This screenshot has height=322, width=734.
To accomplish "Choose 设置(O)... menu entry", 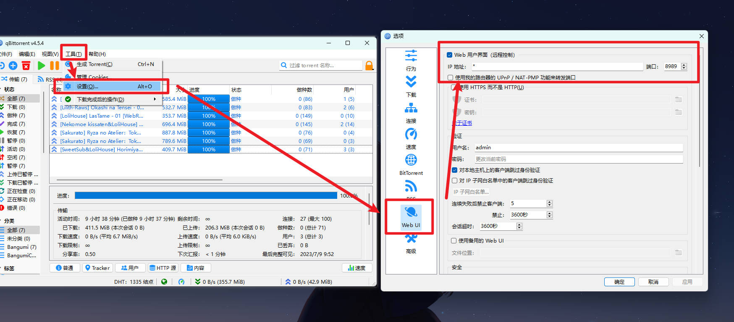I will point(112,86).
